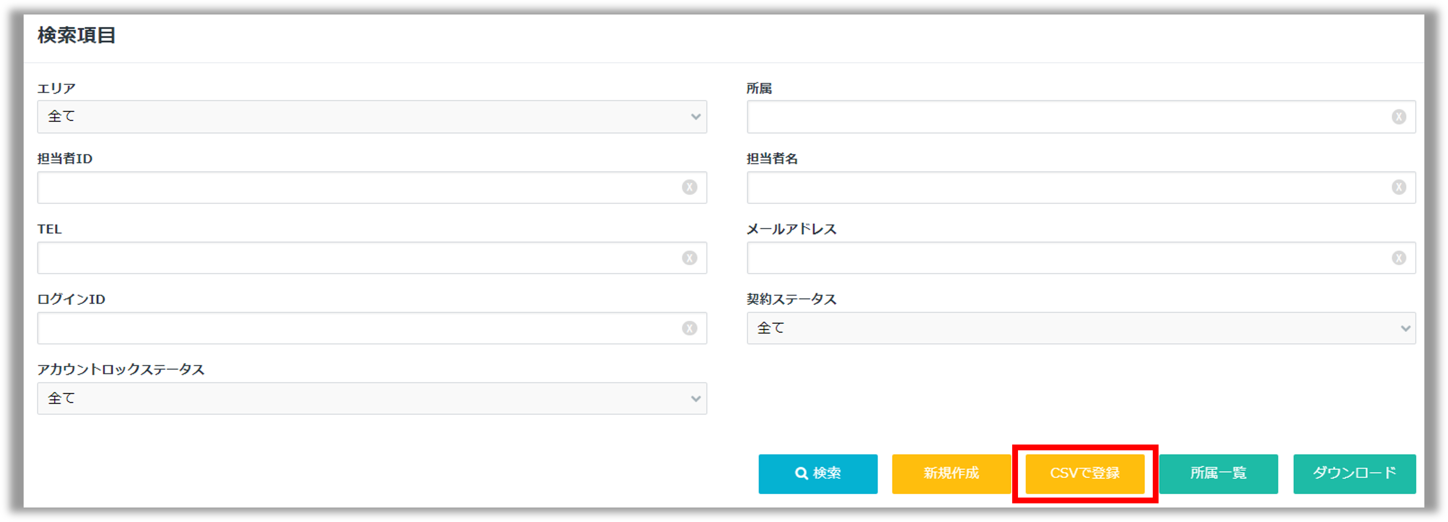Screen dimensions: 1448x522
Task: Click the highlighted CSVで登録 button
Action: pos(1085,473)
